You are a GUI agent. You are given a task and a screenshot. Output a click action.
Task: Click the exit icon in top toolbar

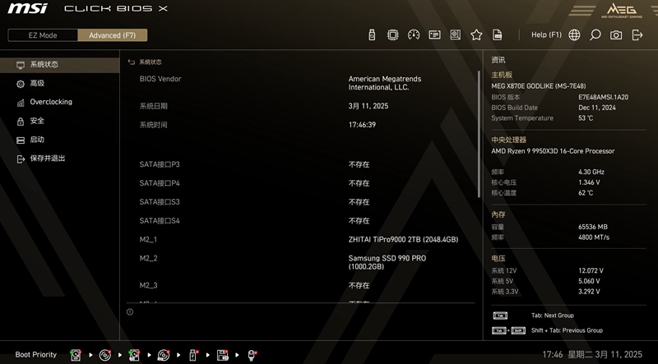(x=637, y=35)
